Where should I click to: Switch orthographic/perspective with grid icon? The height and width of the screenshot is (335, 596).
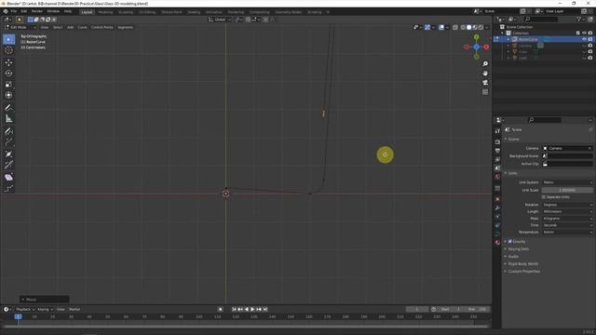pos(485,92)
